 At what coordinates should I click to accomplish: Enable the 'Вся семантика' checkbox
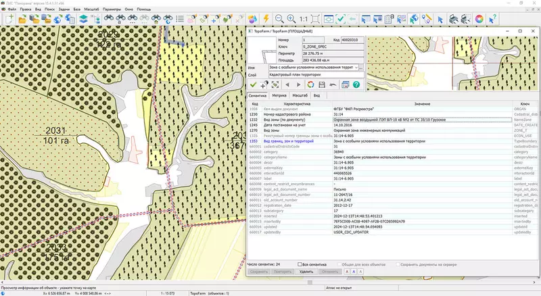click(x=300, y=264)
